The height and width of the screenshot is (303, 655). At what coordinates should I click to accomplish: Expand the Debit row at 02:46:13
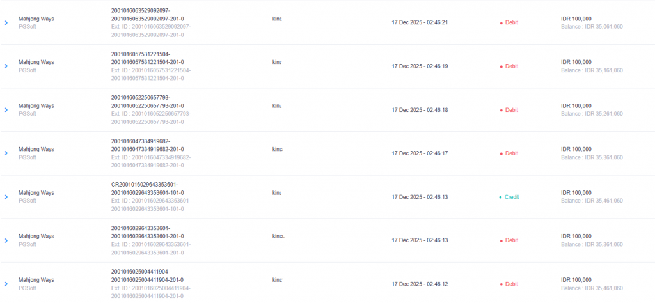coord(6,240)
